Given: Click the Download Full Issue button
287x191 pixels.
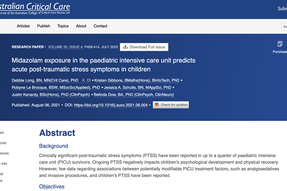Looking at the screenshot, I should [x=144, y=47].
